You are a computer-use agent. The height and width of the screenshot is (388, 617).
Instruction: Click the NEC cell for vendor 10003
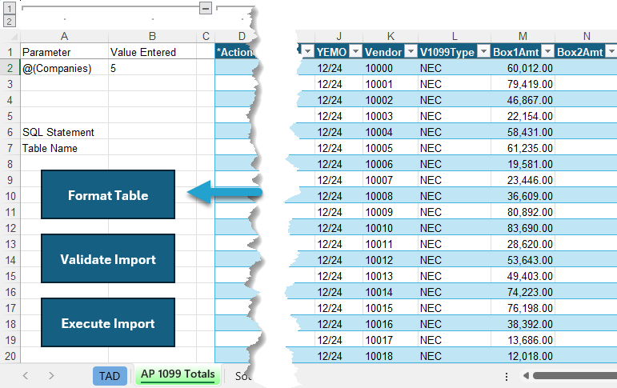pos(455,116)
